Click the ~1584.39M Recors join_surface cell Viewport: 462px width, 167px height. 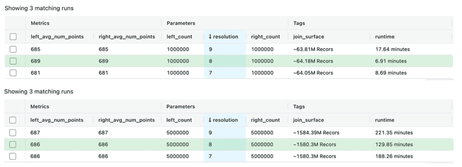tap(315, 133)
